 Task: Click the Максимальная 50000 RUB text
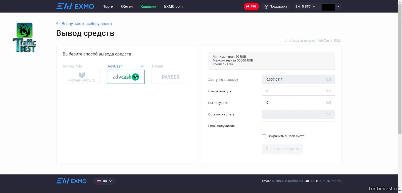(x=233, y=60)
